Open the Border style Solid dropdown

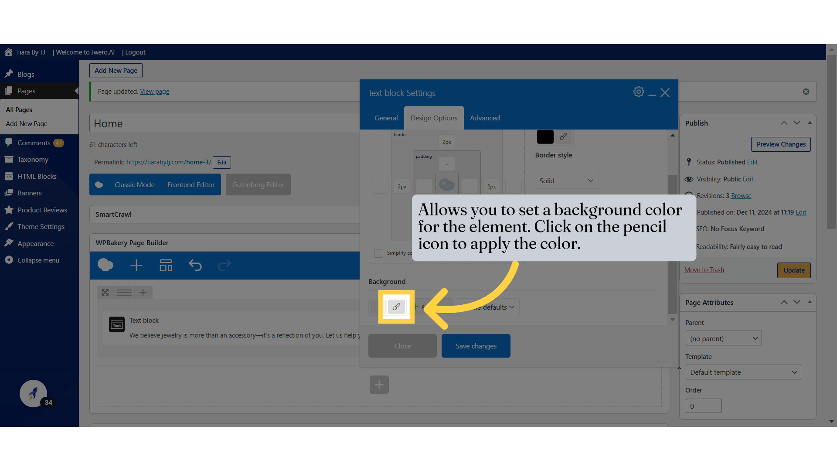coord(566,181)
